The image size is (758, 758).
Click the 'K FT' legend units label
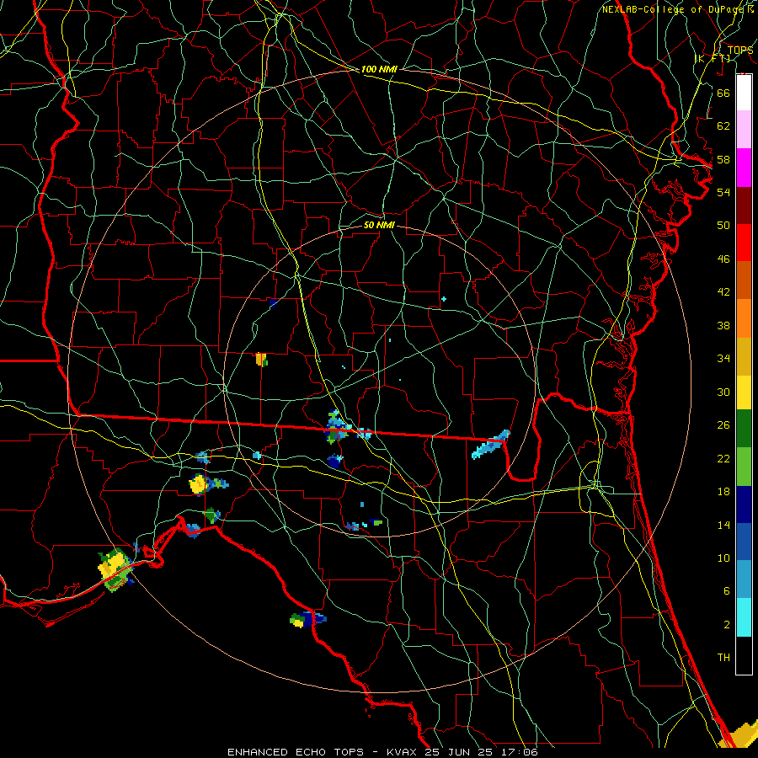(713, 58)
